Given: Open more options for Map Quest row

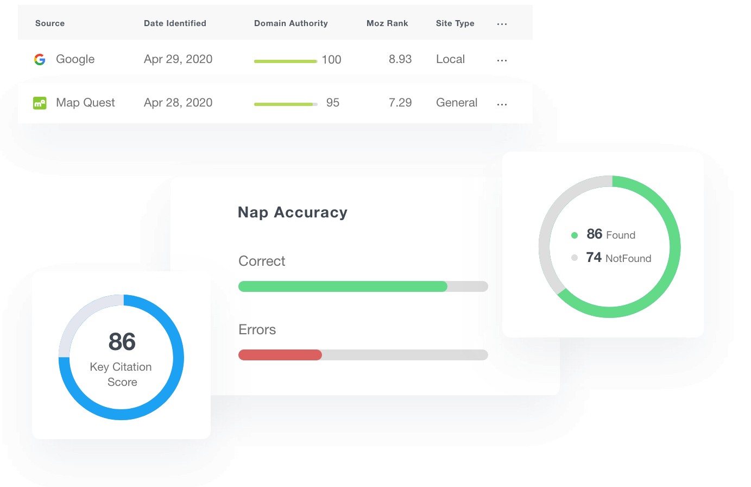Looking at the screenshot, I should [x=502, y=104].
